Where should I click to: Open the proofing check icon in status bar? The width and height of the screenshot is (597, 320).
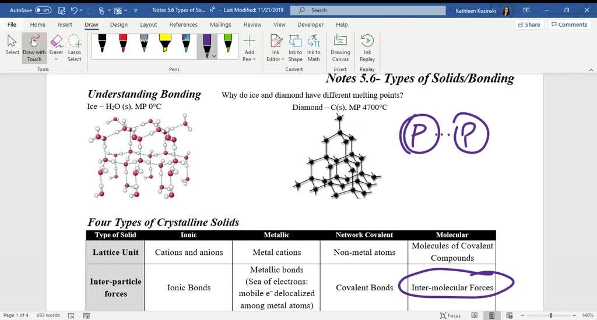[71, 315]
